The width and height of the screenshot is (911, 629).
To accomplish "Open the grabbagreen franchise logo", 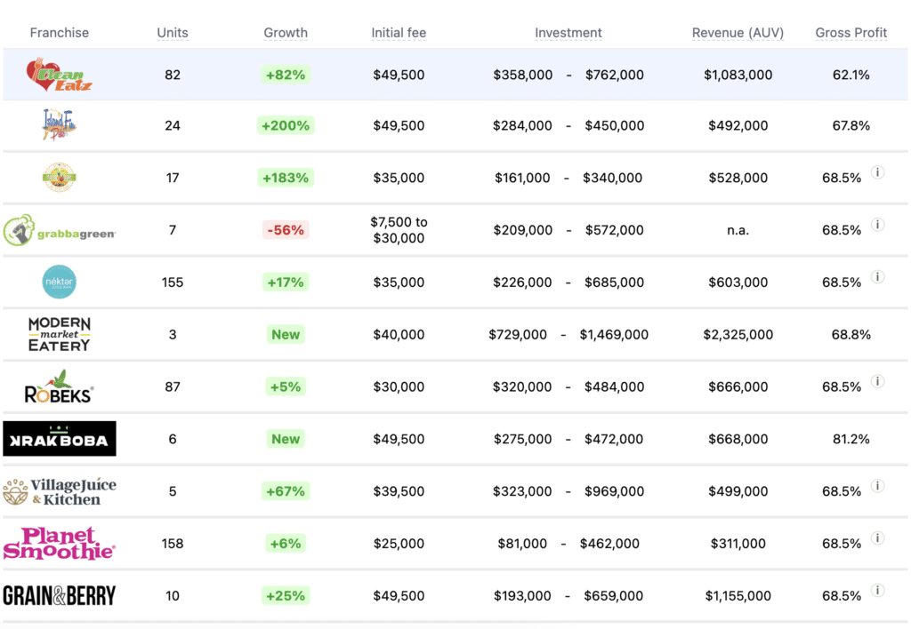I will [x=60, y=230].
